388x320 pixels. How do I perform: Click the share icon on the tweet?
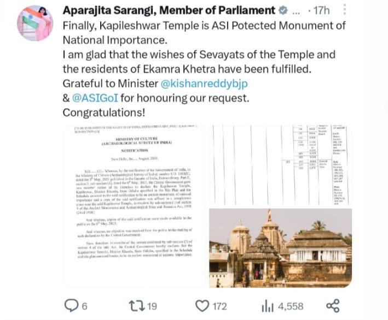332,306
